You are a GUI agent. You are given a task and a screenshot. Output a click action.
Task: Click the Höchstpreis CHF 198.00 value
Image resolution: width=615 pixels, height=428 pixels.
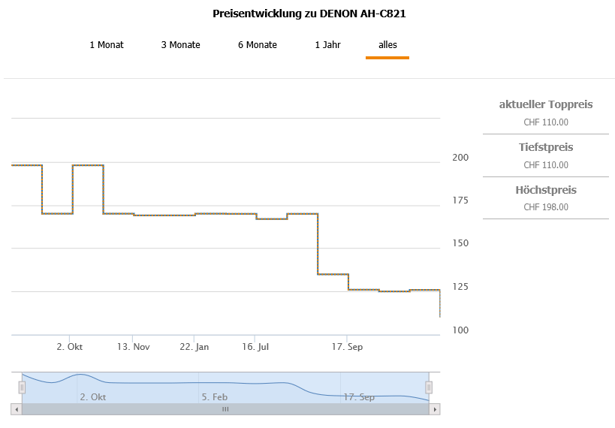[546, 207]
